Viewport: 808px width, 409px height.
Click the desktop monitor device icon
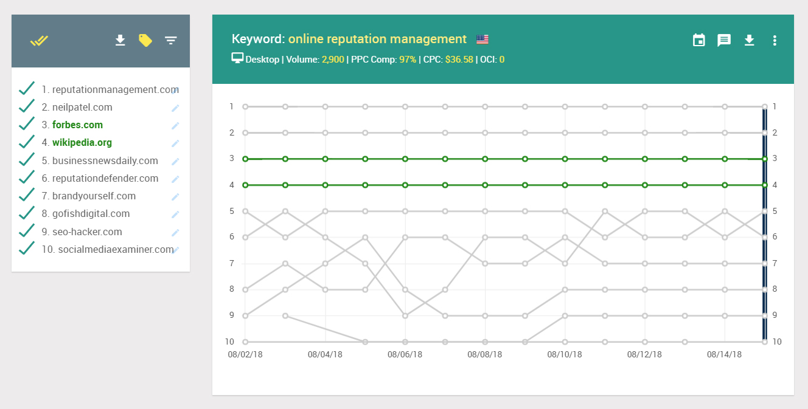(237, 58)
